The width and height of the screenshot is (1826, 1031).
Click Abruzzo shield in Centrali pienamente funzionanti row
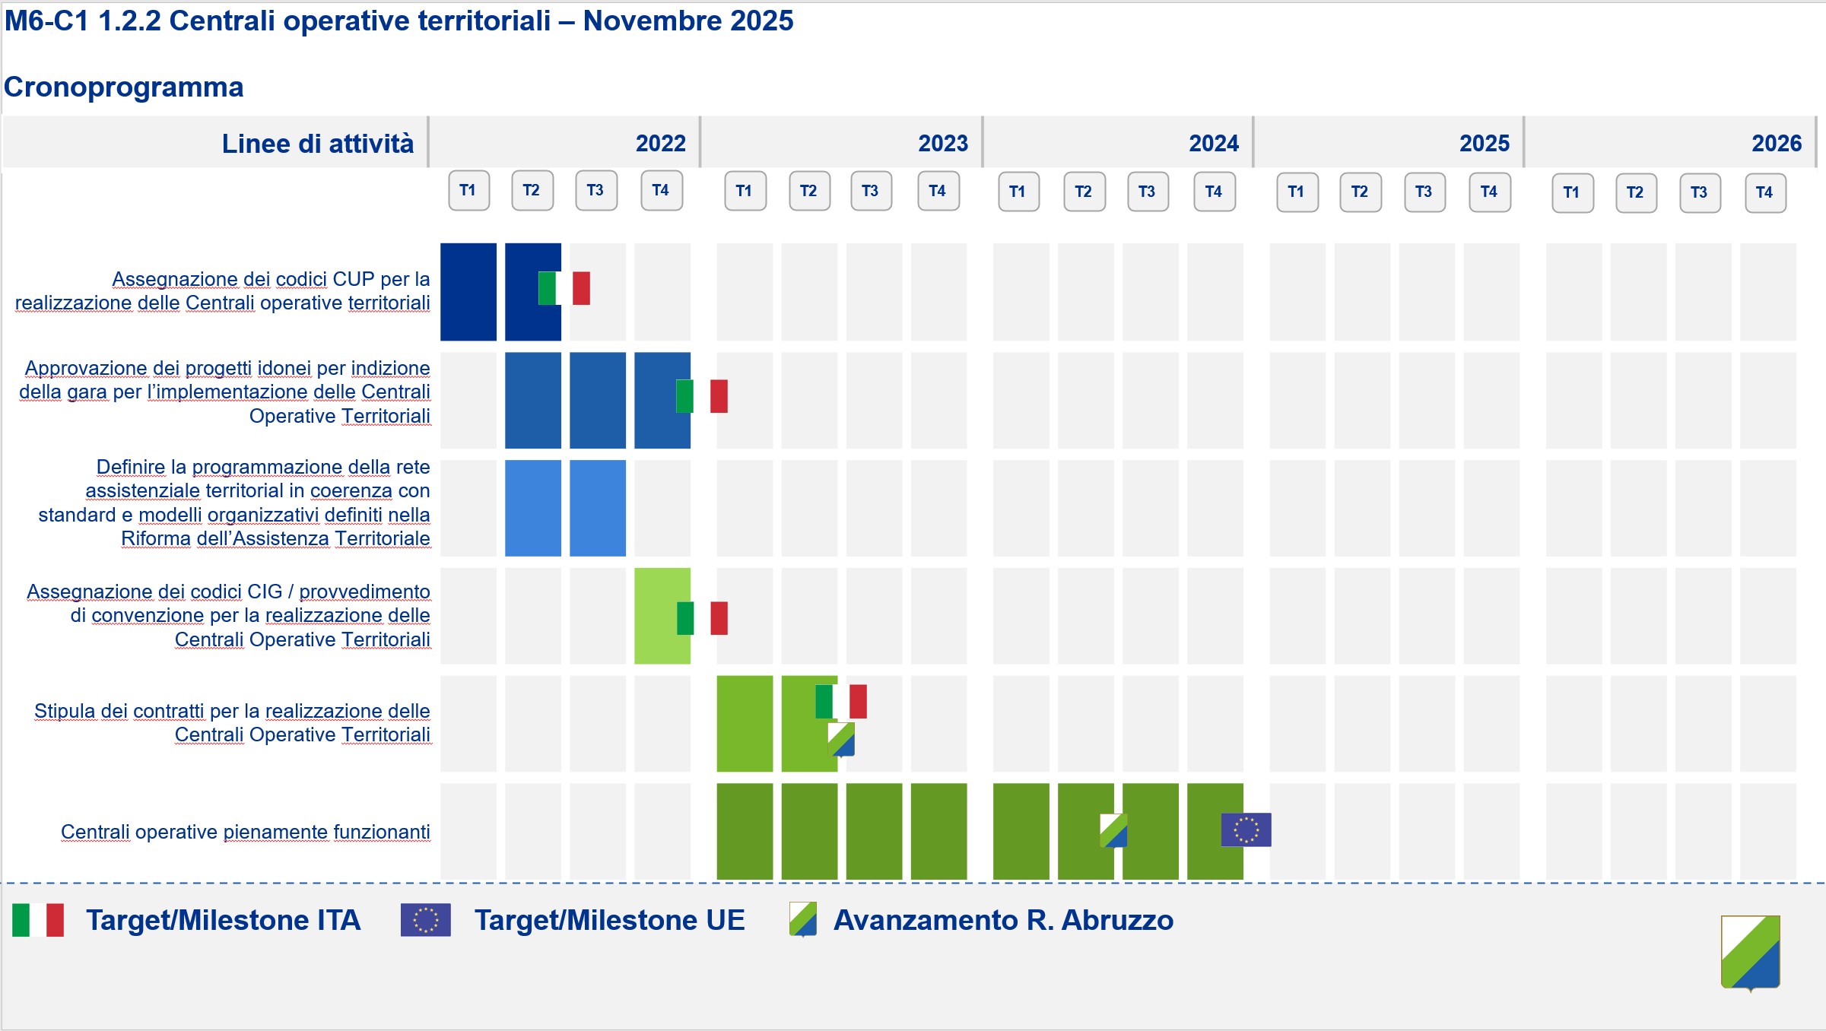[1113, 830]
